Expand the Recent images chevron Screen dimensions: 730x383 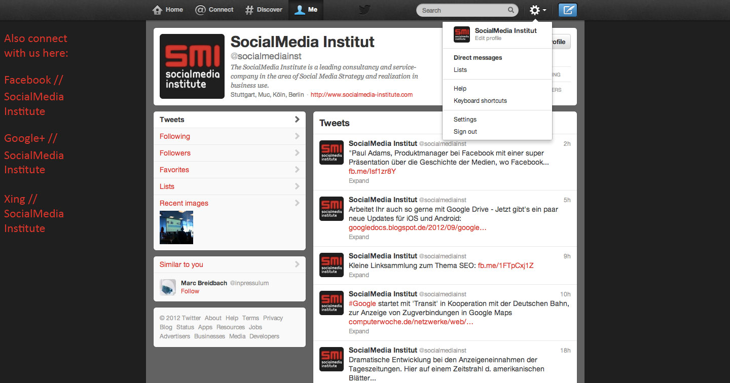point(297,203)
